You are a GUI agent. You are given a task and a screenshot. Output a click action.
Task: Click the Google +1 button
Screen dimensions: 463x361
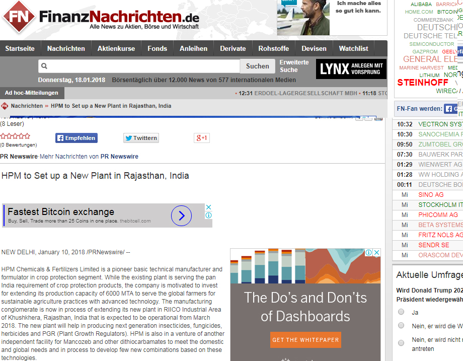tap(202, 138)
